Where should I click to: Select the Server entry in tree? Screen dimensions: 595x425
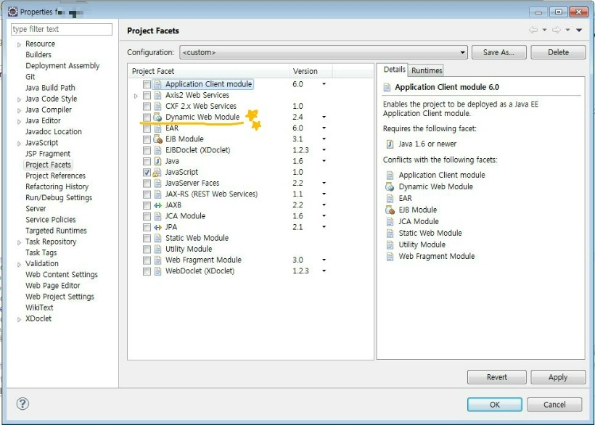(36, 209)
